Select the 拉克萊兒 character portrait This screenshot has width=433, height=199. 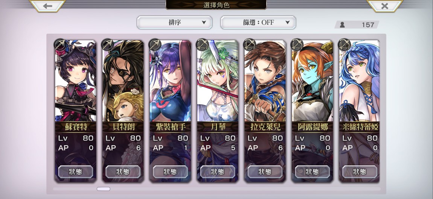(265, 81)
